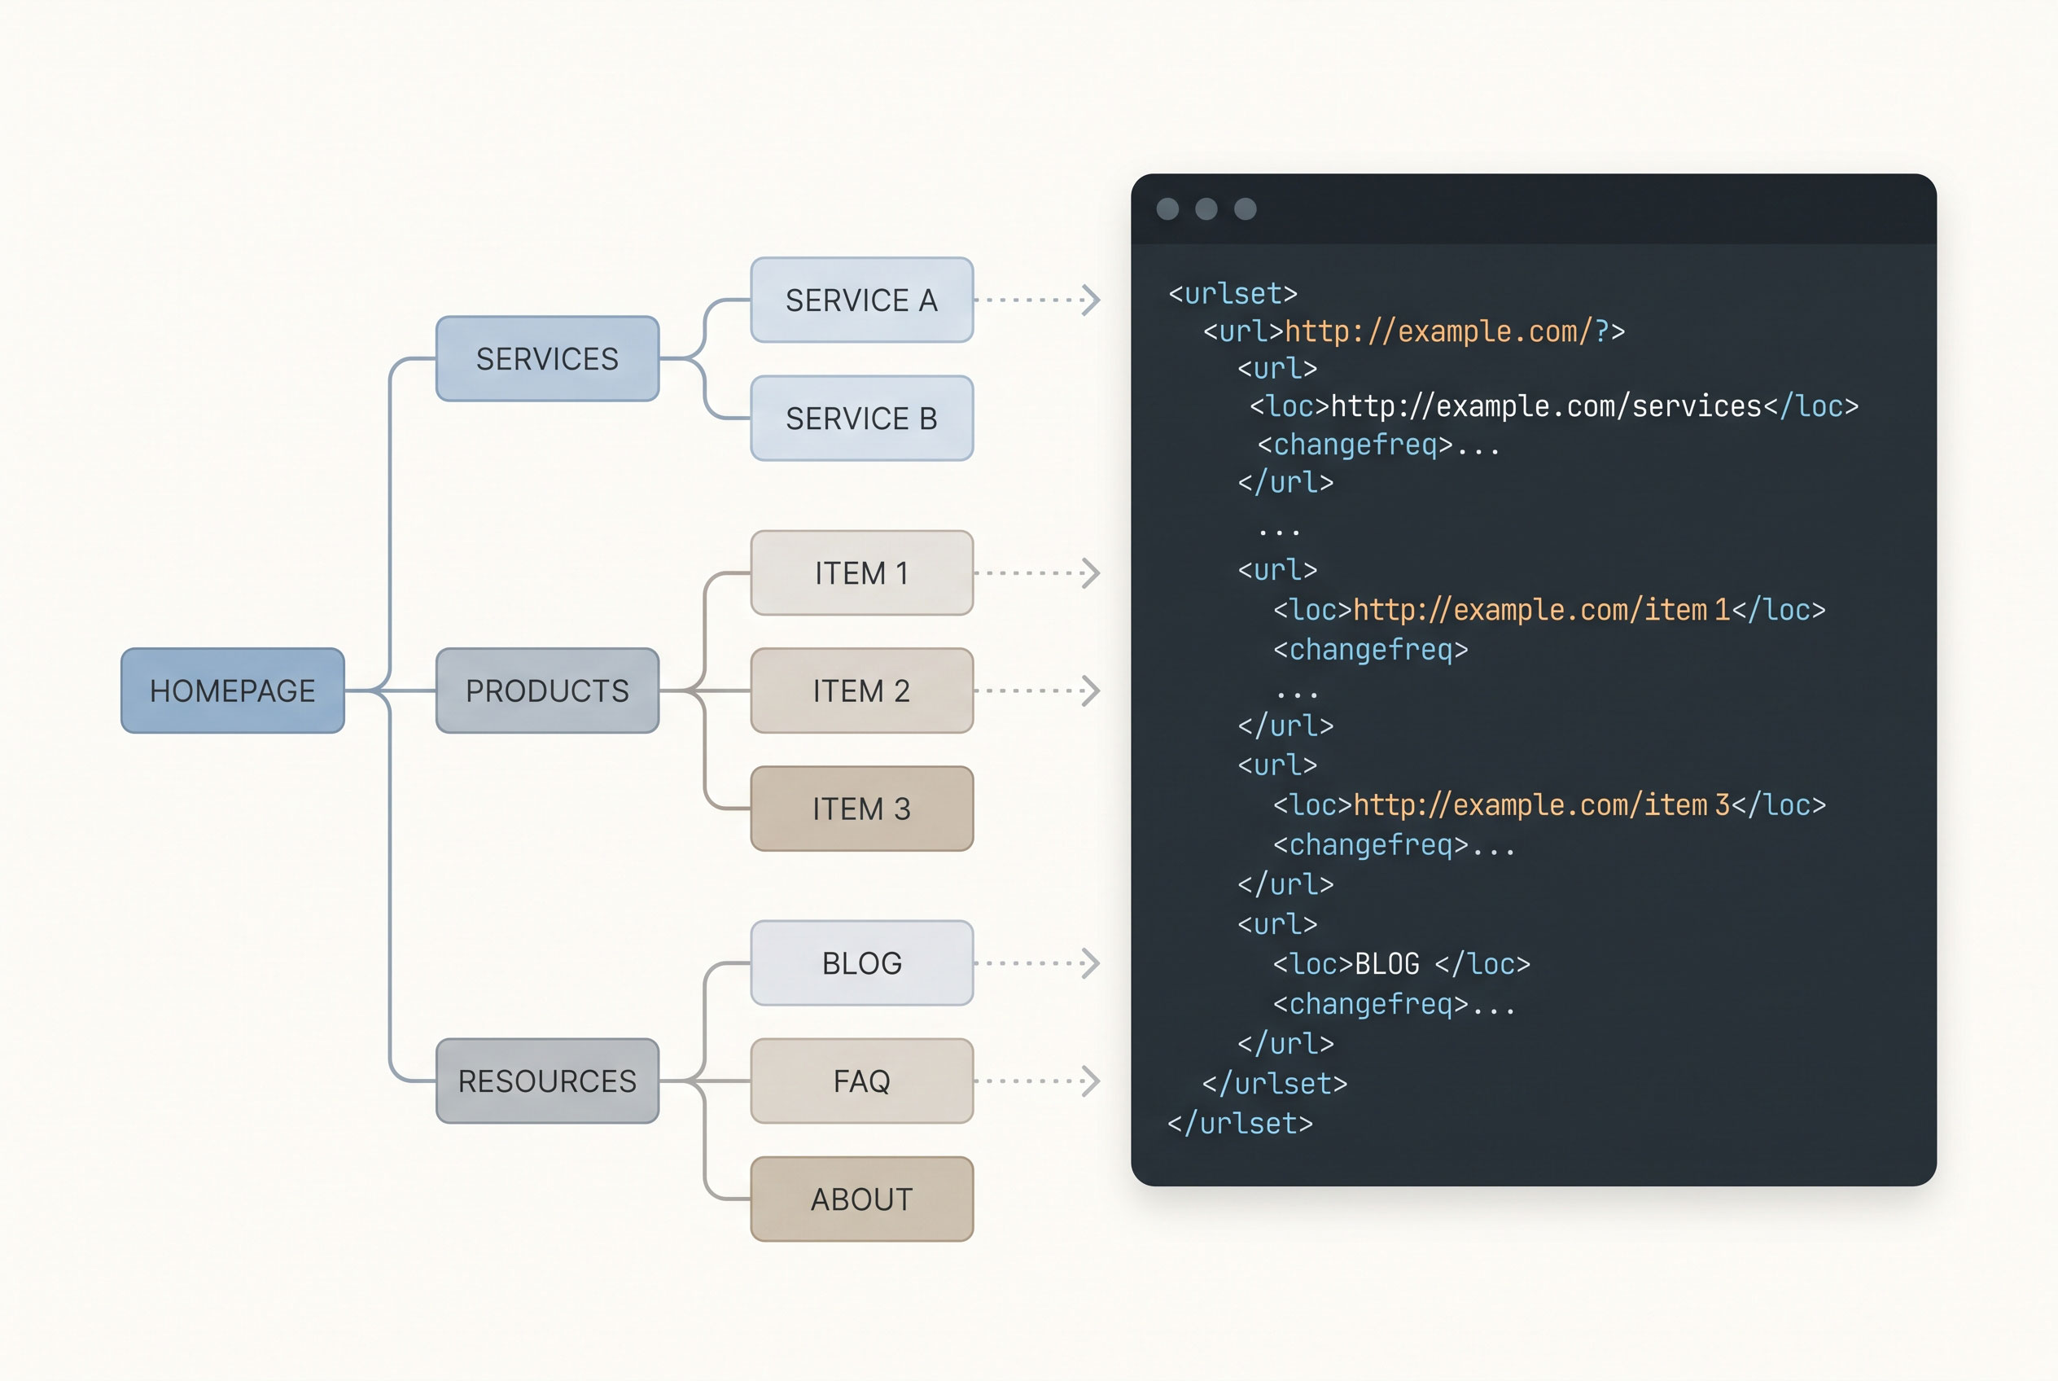2058x1381 pixels.
Task: Click the http://example.com/services loc line
Action: pyautogui.click(x=1554, y=406)
